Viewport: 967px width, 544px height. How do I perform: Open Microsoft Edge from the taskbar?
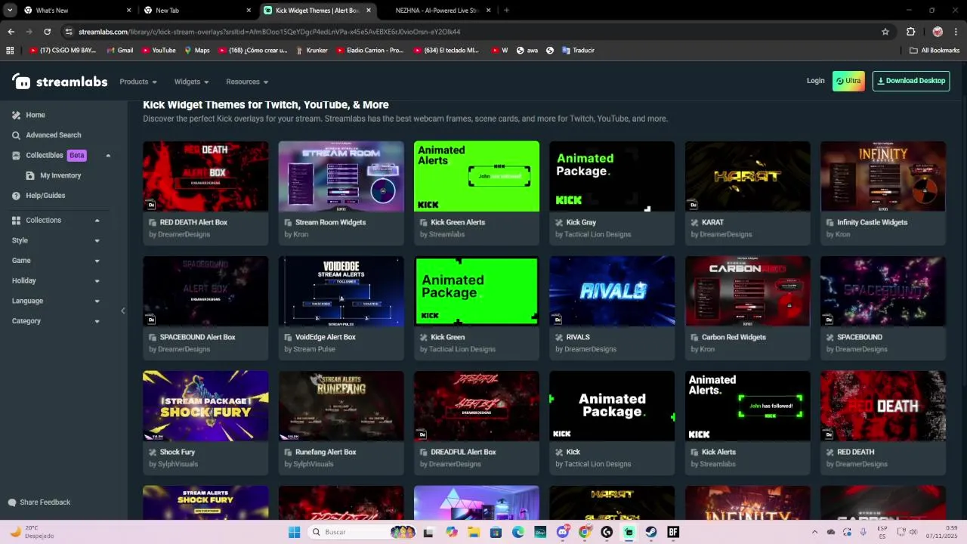(x=518, y=532)
